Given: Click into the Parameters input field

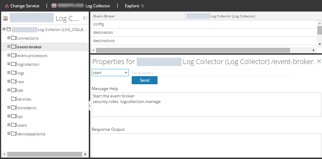Looking at the screenshot, I should [224, 73].
